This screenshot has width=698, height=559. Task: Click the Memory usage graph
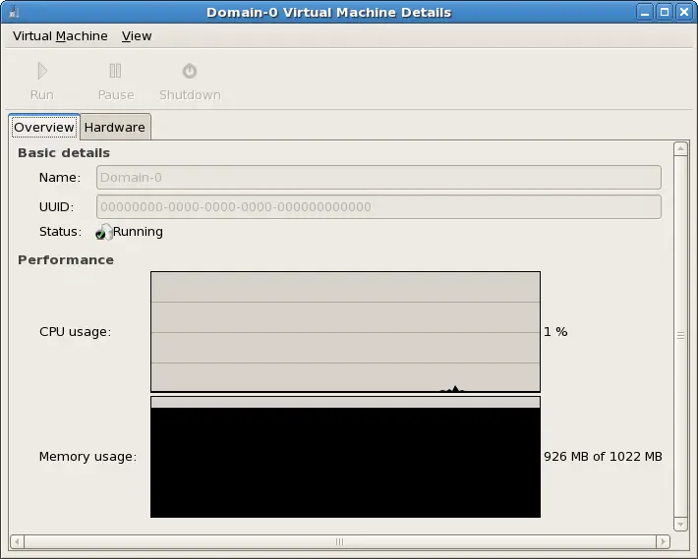pyautogui.click(x=345, y=457)
